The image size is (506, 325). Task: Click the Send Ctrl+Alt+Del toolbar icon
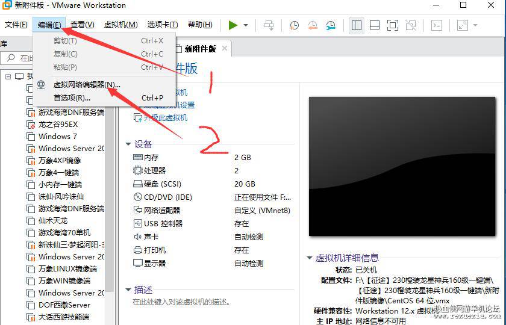pos(269,25)
